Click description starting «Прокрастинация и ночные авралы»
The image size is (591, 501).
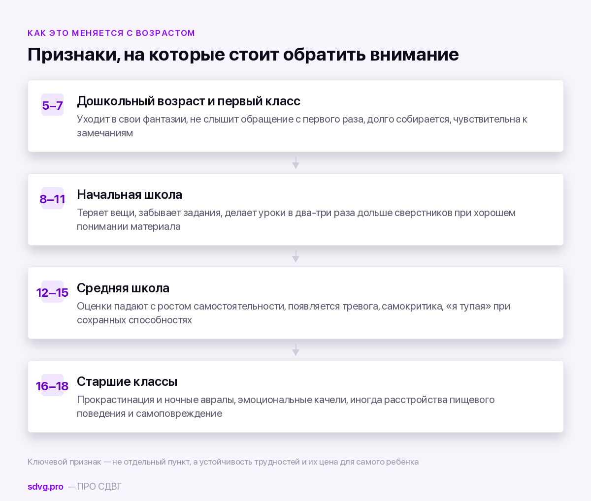286,407
